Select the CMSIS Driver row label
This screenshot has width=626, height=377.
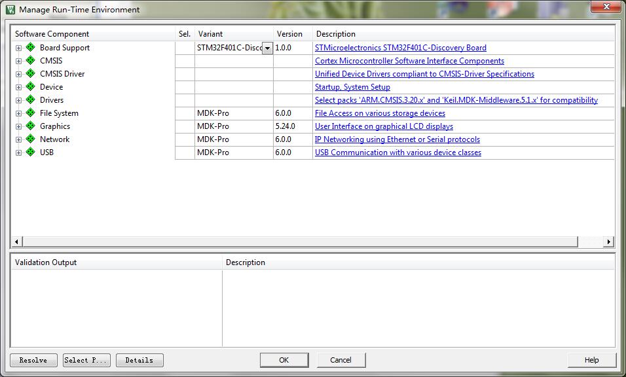pos(62,74)
